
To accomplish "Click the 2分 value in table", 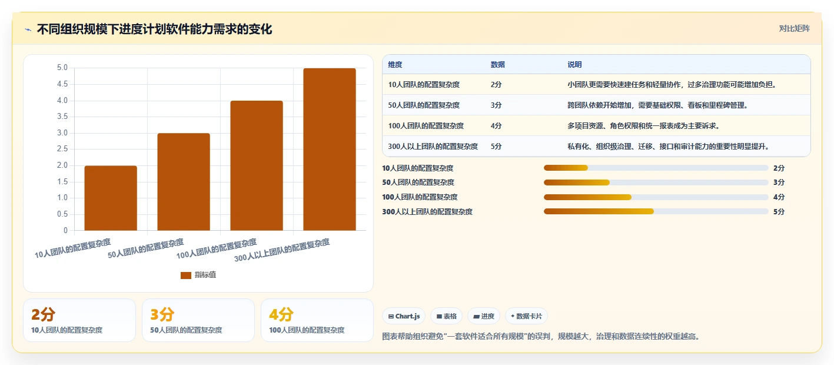I will pos(496,85).
